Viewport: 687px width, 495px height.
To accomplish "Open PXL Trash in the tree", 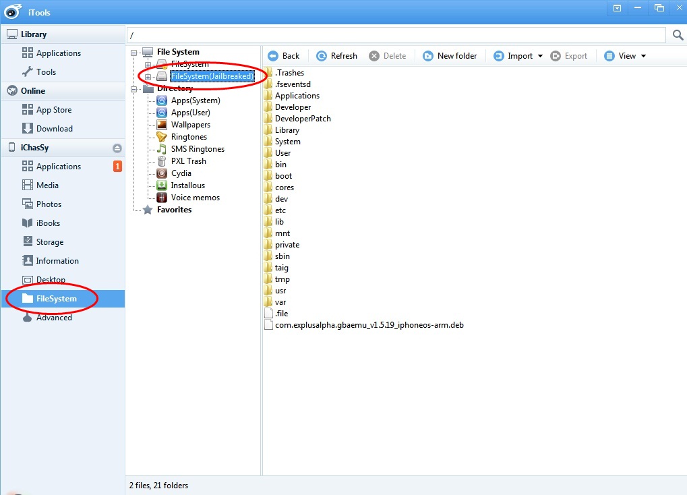I will [188, 161].
